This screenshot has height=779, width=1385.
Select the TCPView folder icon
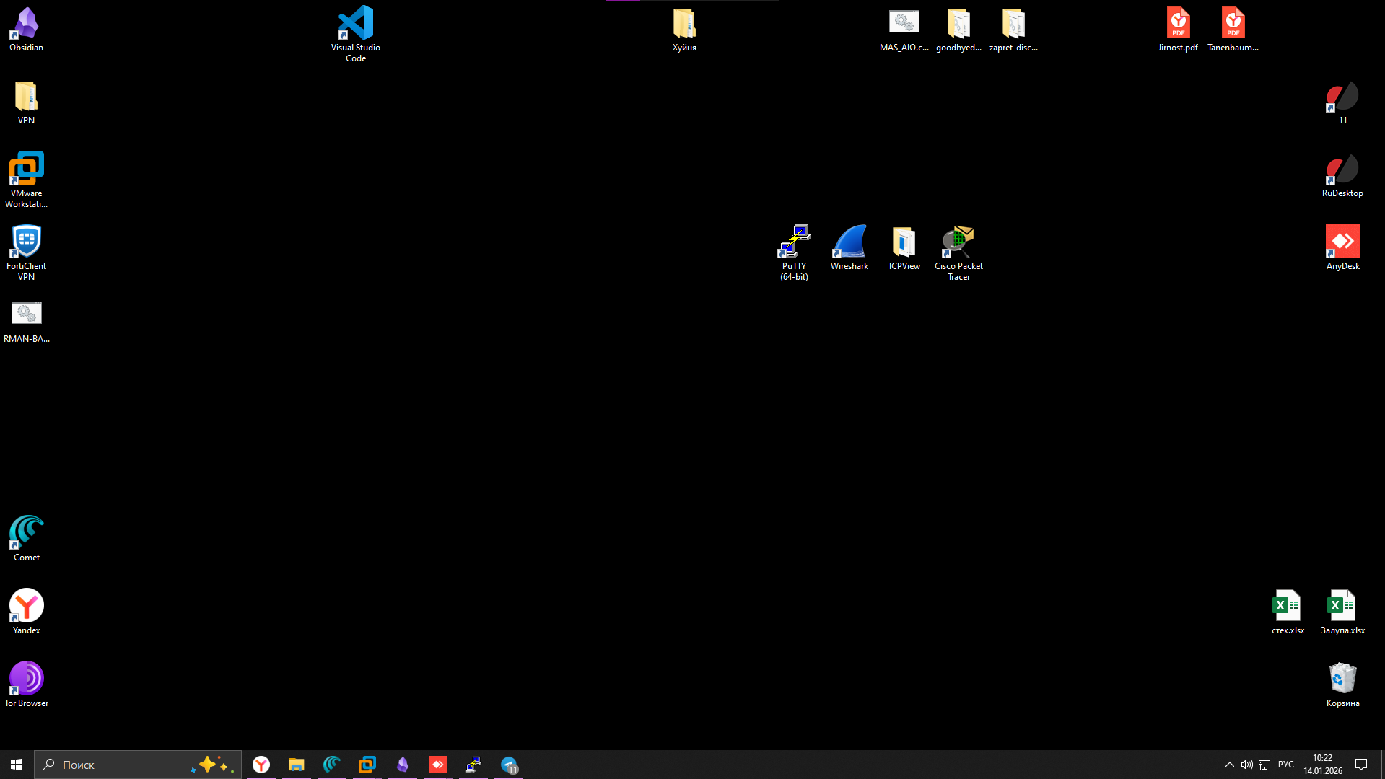coord(904,248)
